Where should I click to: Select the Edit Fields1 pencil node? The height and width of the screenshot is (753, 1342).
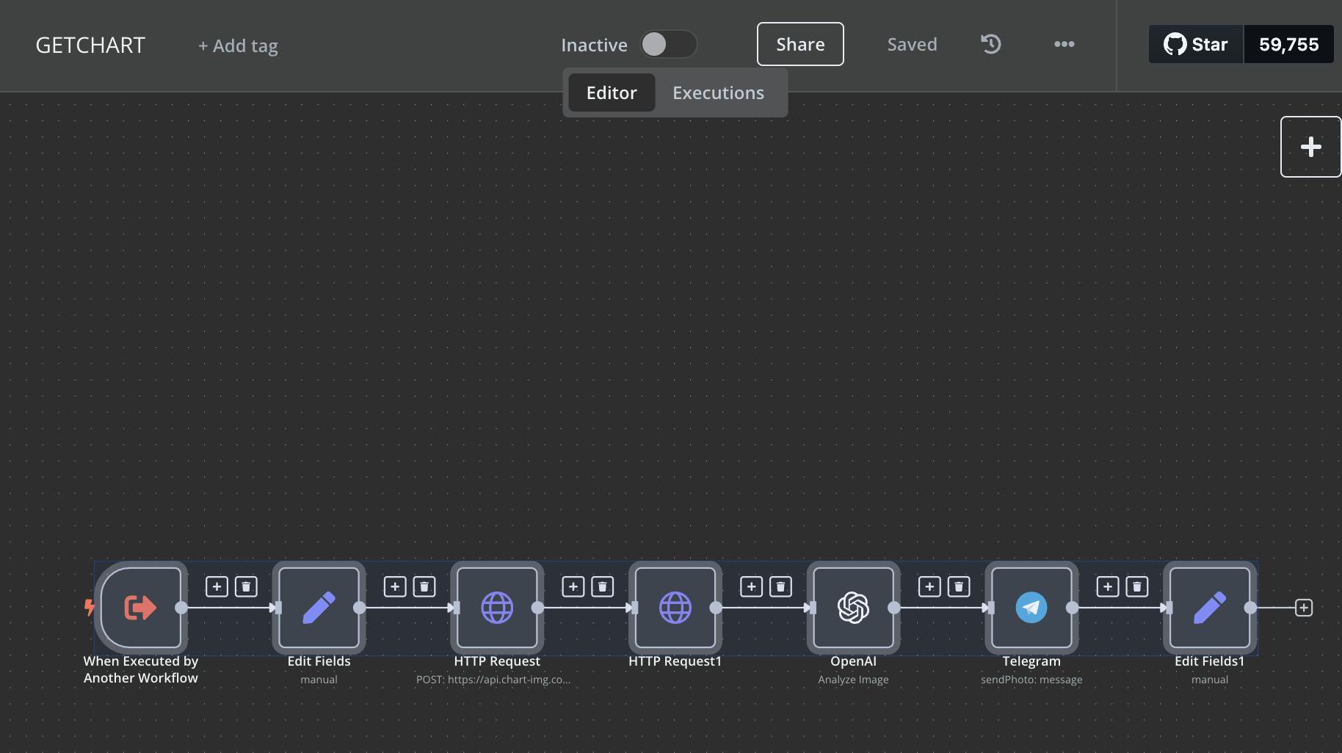click(1210, 608)
